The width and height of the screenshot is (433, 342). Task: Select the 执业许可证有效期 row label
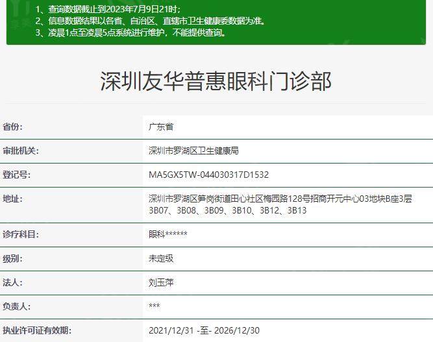point(36,330)
